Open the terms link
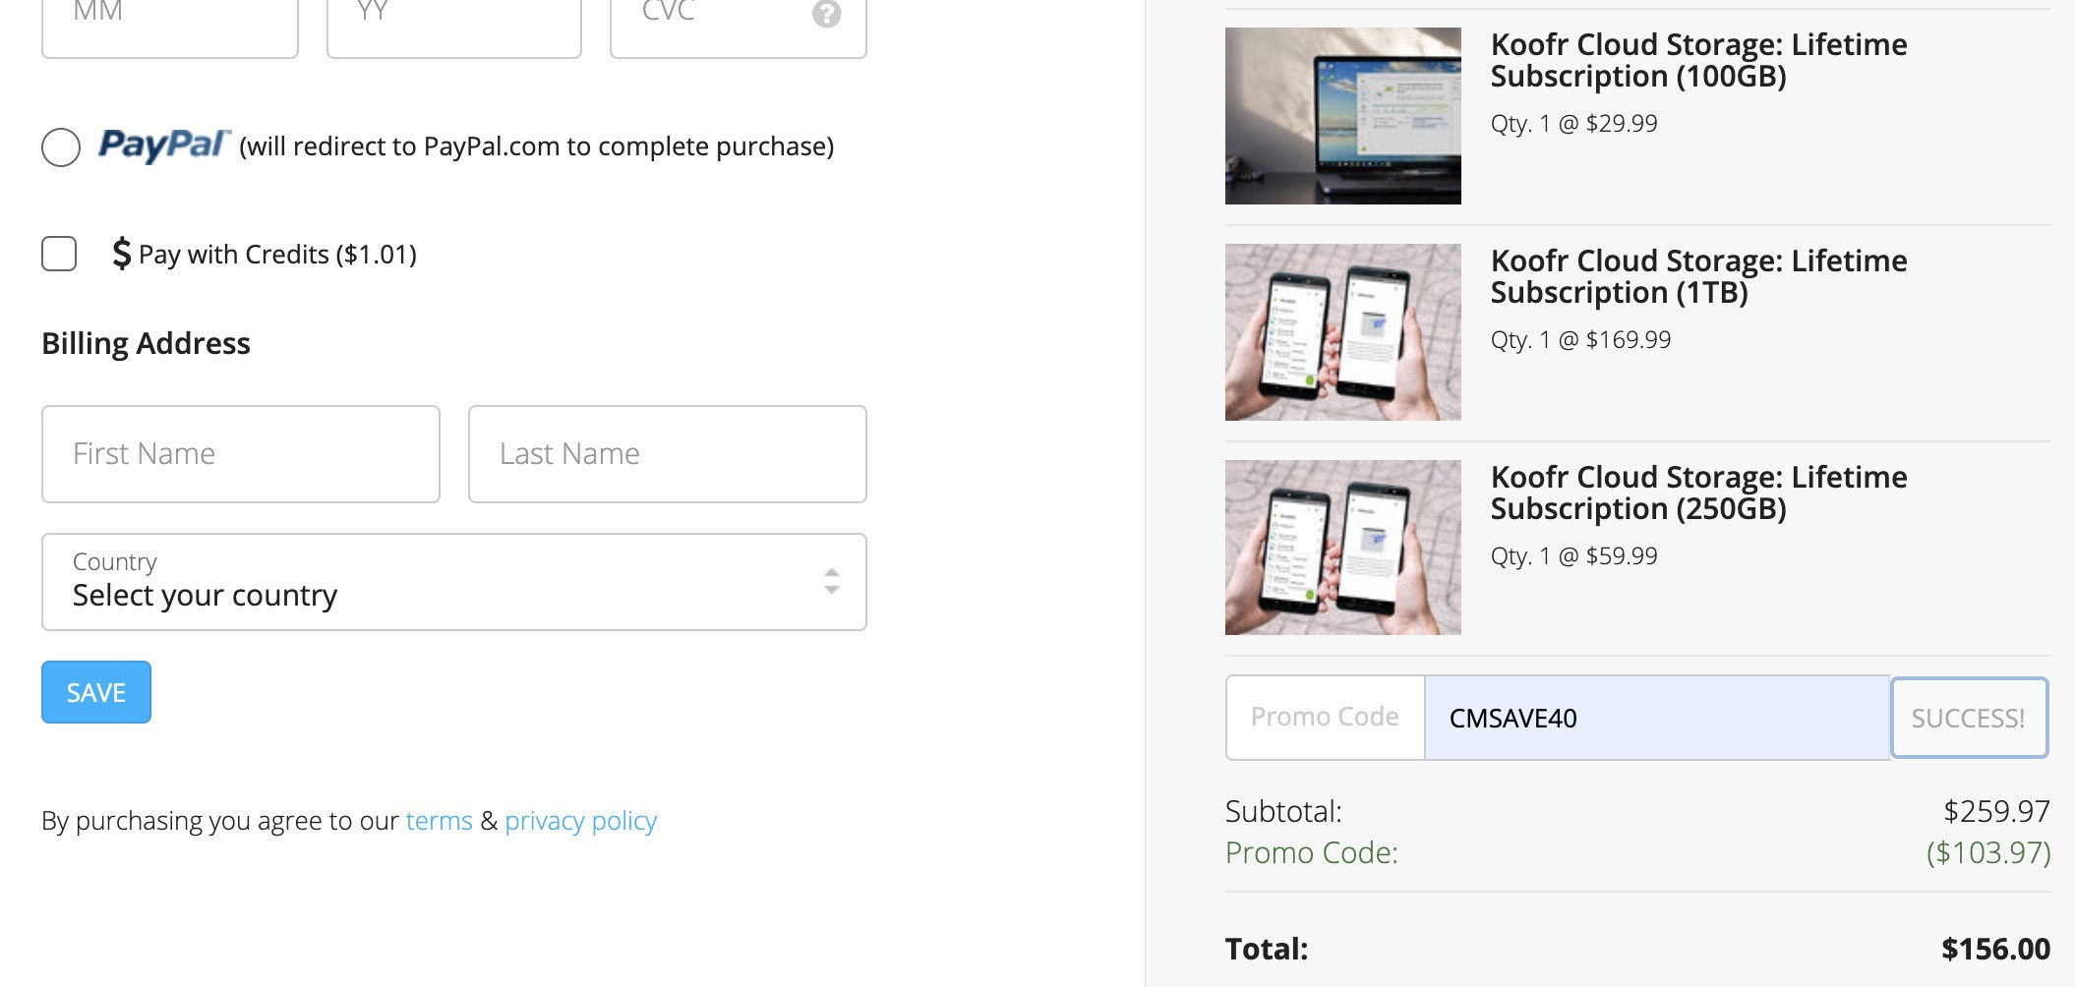The height and width of the screenshot is (987, 2075). 439,821
